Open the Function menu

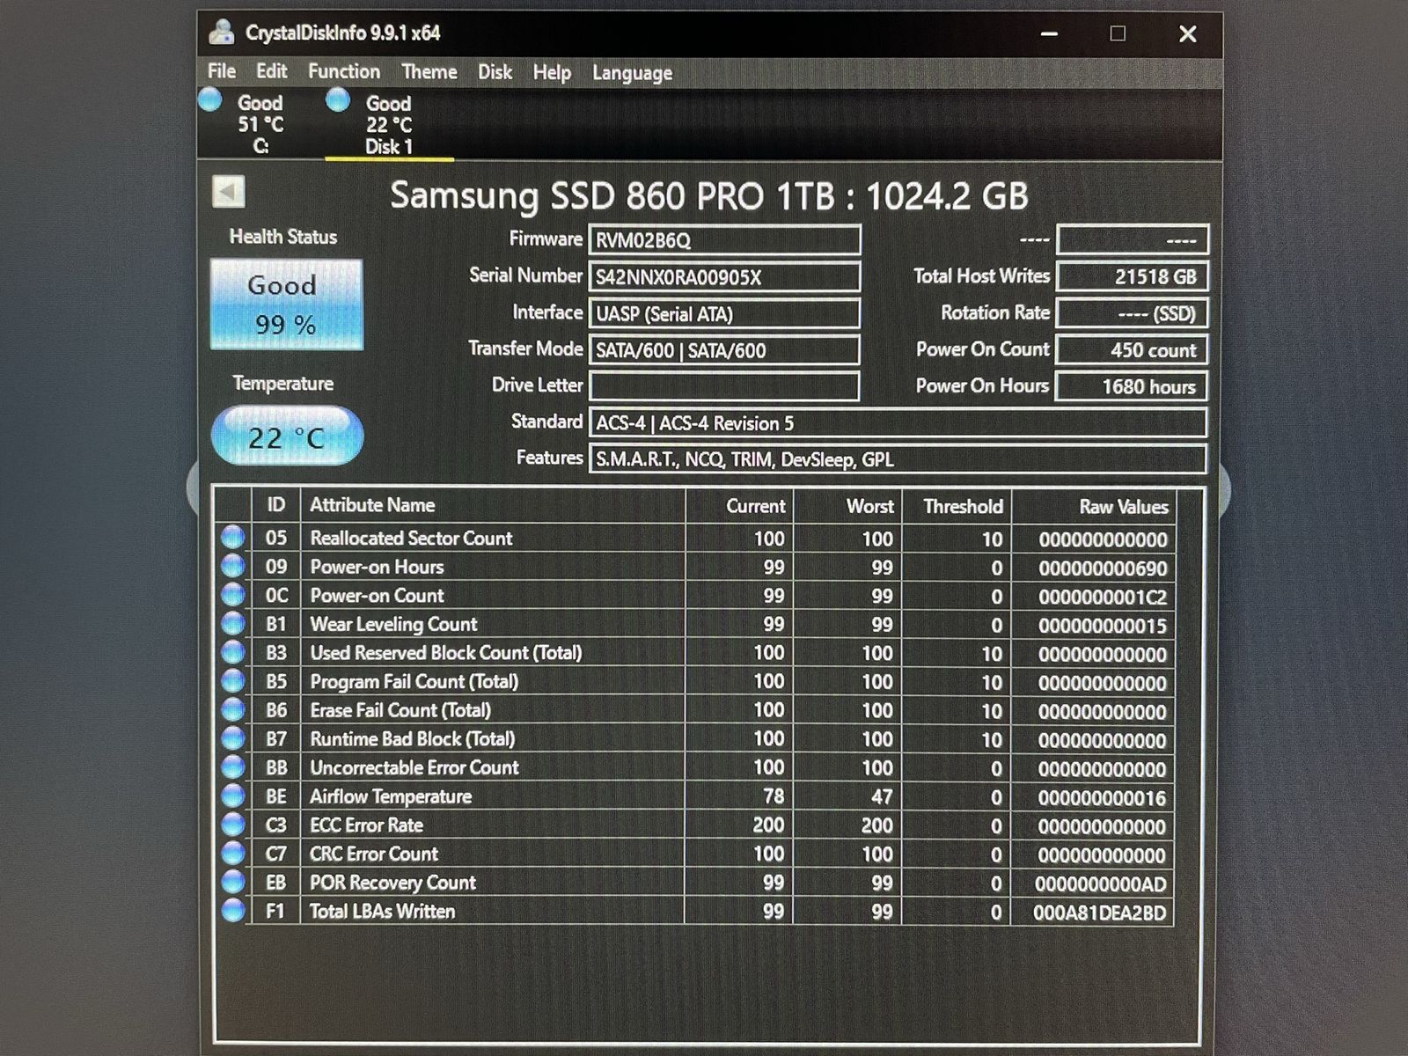pos(344,71)
